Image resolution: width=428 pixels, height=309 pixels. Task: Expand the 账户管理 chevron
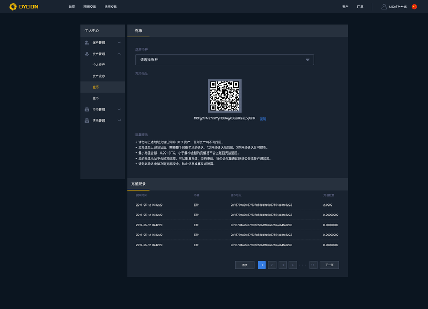pos(119,43)
